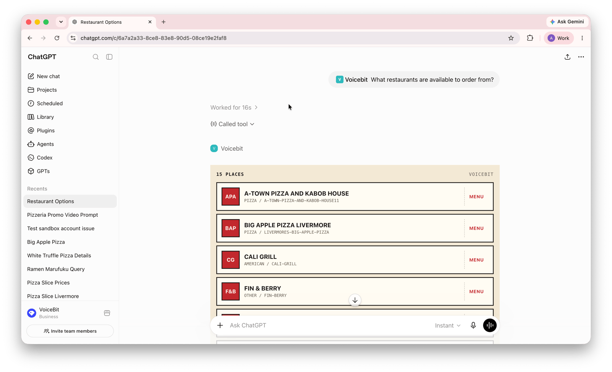Image resolution: width=612 pixels, height=372 pixels.
Task: Open Test sandbox account issue chat
Action: 70,229
